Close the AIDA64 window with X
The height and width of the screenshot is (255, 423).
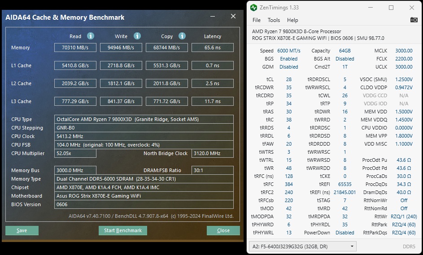point(233,17)
